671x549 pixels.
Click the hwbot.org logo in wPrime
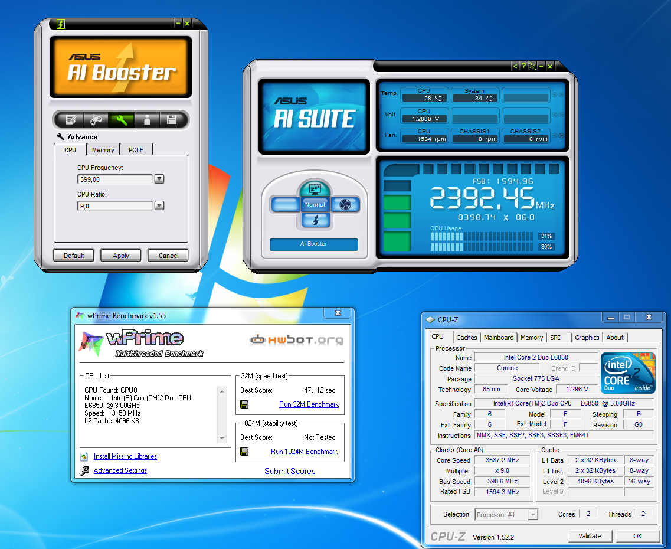click(x=297, y=340)
